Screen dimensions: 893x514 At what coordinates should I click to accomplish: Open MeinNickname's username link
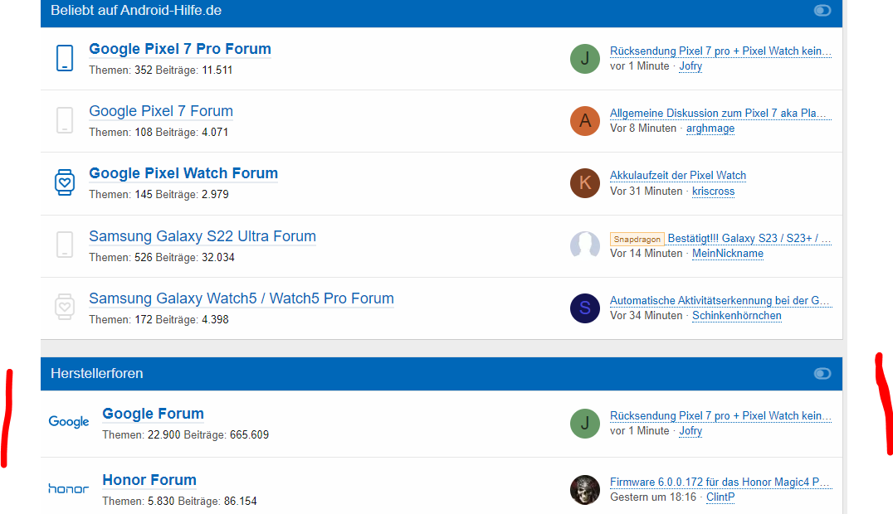point(728,254)
